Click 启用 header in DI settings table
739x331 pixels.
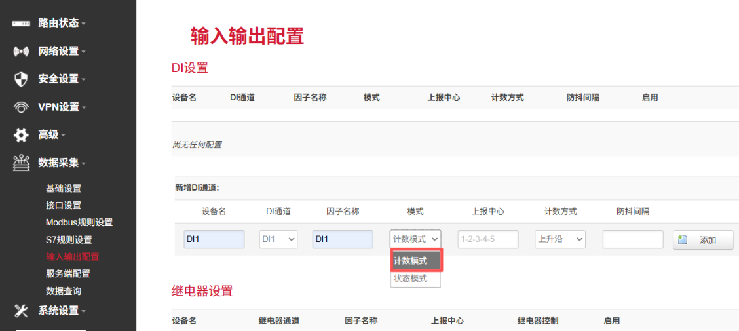point(649,98)
